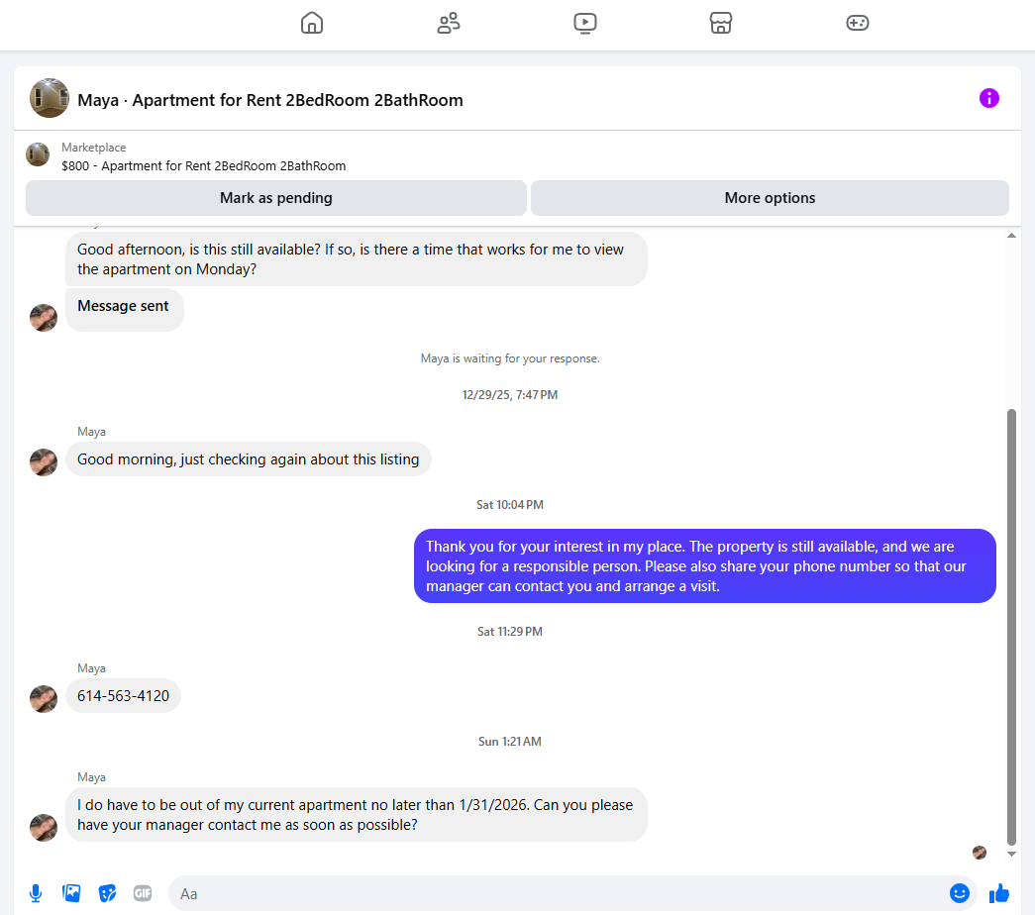Click Maya's avatar beside the 1/31/2026 message
This screenshot has height=915, width=1035.
(x=44, y=827)
